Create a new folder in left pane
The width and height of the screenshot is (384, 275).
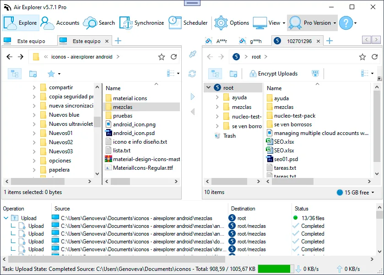(33, 74)
